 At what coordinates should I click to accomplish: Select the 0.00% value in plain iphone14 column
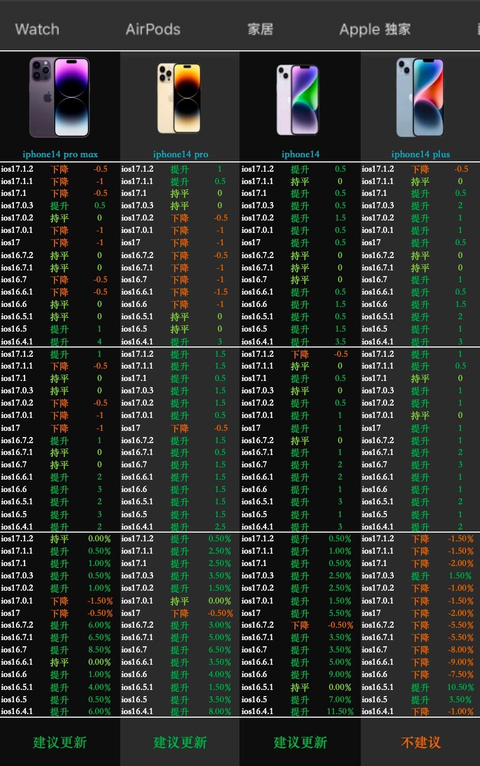(340, 687)
